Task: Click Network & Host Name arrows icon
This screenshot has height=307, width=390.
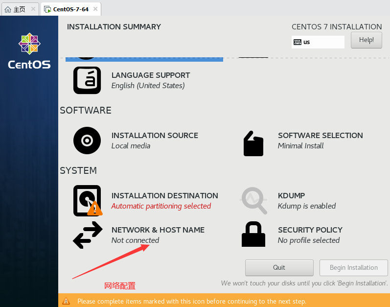Action: pos(88,235)
